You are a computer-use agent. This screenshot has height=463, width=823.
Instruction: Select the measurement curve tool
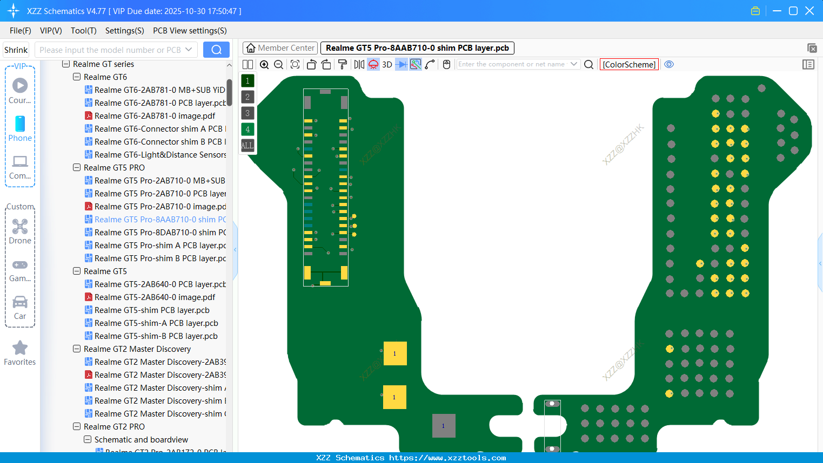point(430,64)
